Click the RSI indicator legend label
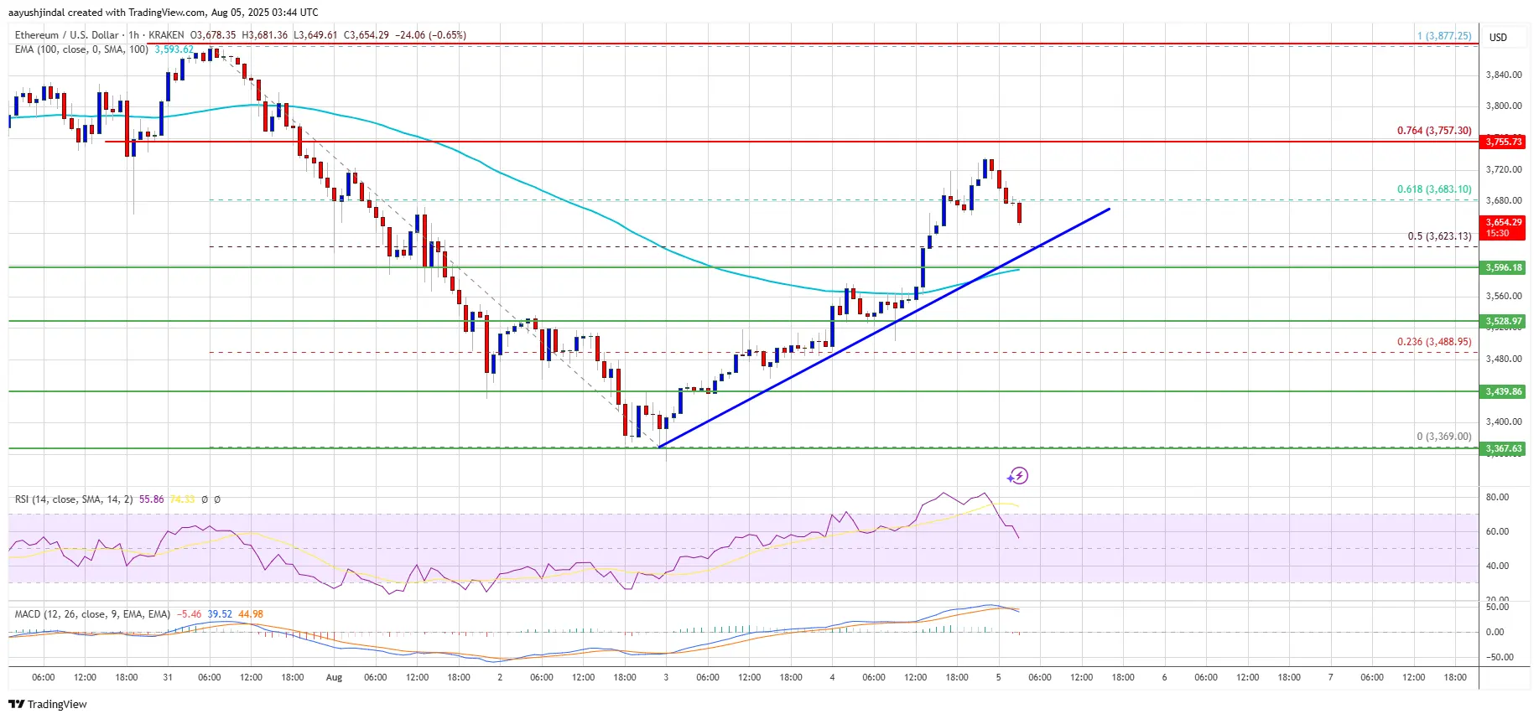 click(x=73, y=499)
